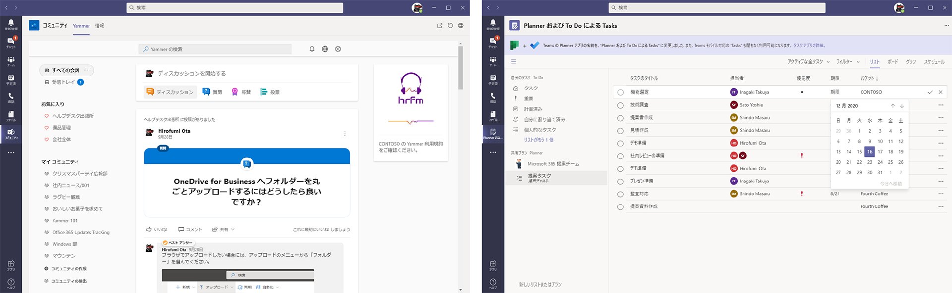Comment on the OneDrive question post
The image size is (952, 293).
[190, 230]
